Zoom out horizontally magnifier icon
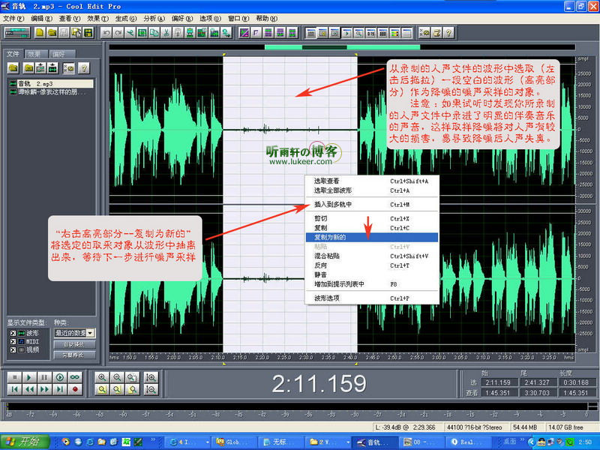The image size is (600, 450). (117, 377)
